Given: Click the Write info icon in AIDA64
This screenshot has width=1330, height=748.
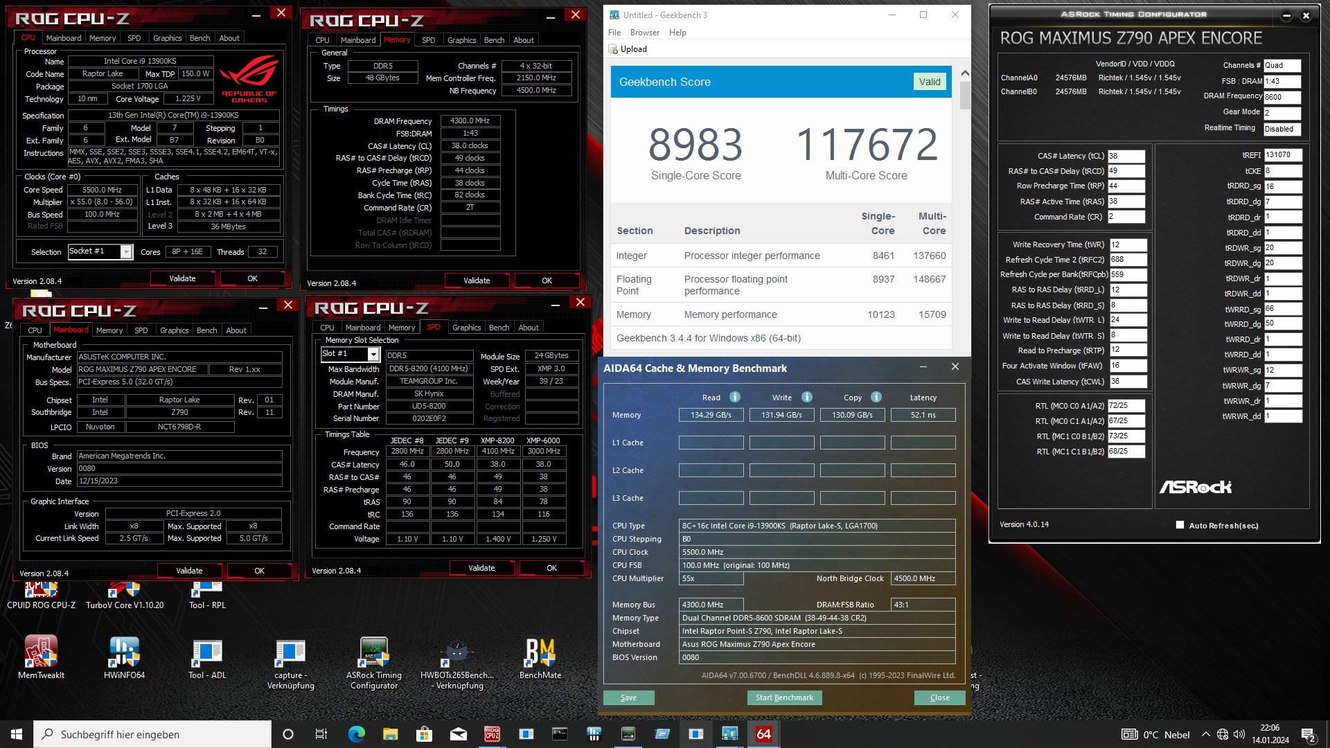Looking at the screenshot, I should [807, 397].
